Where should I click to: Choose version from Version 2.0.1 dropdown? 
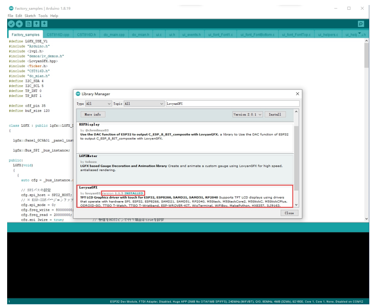(x=248, y=114)
